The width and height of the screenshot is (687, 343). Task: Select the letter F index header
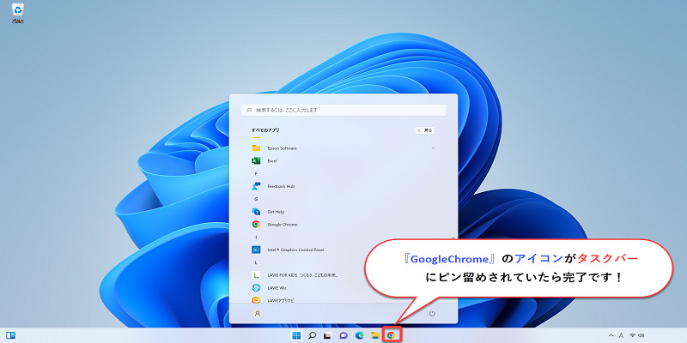coord(256,173)
